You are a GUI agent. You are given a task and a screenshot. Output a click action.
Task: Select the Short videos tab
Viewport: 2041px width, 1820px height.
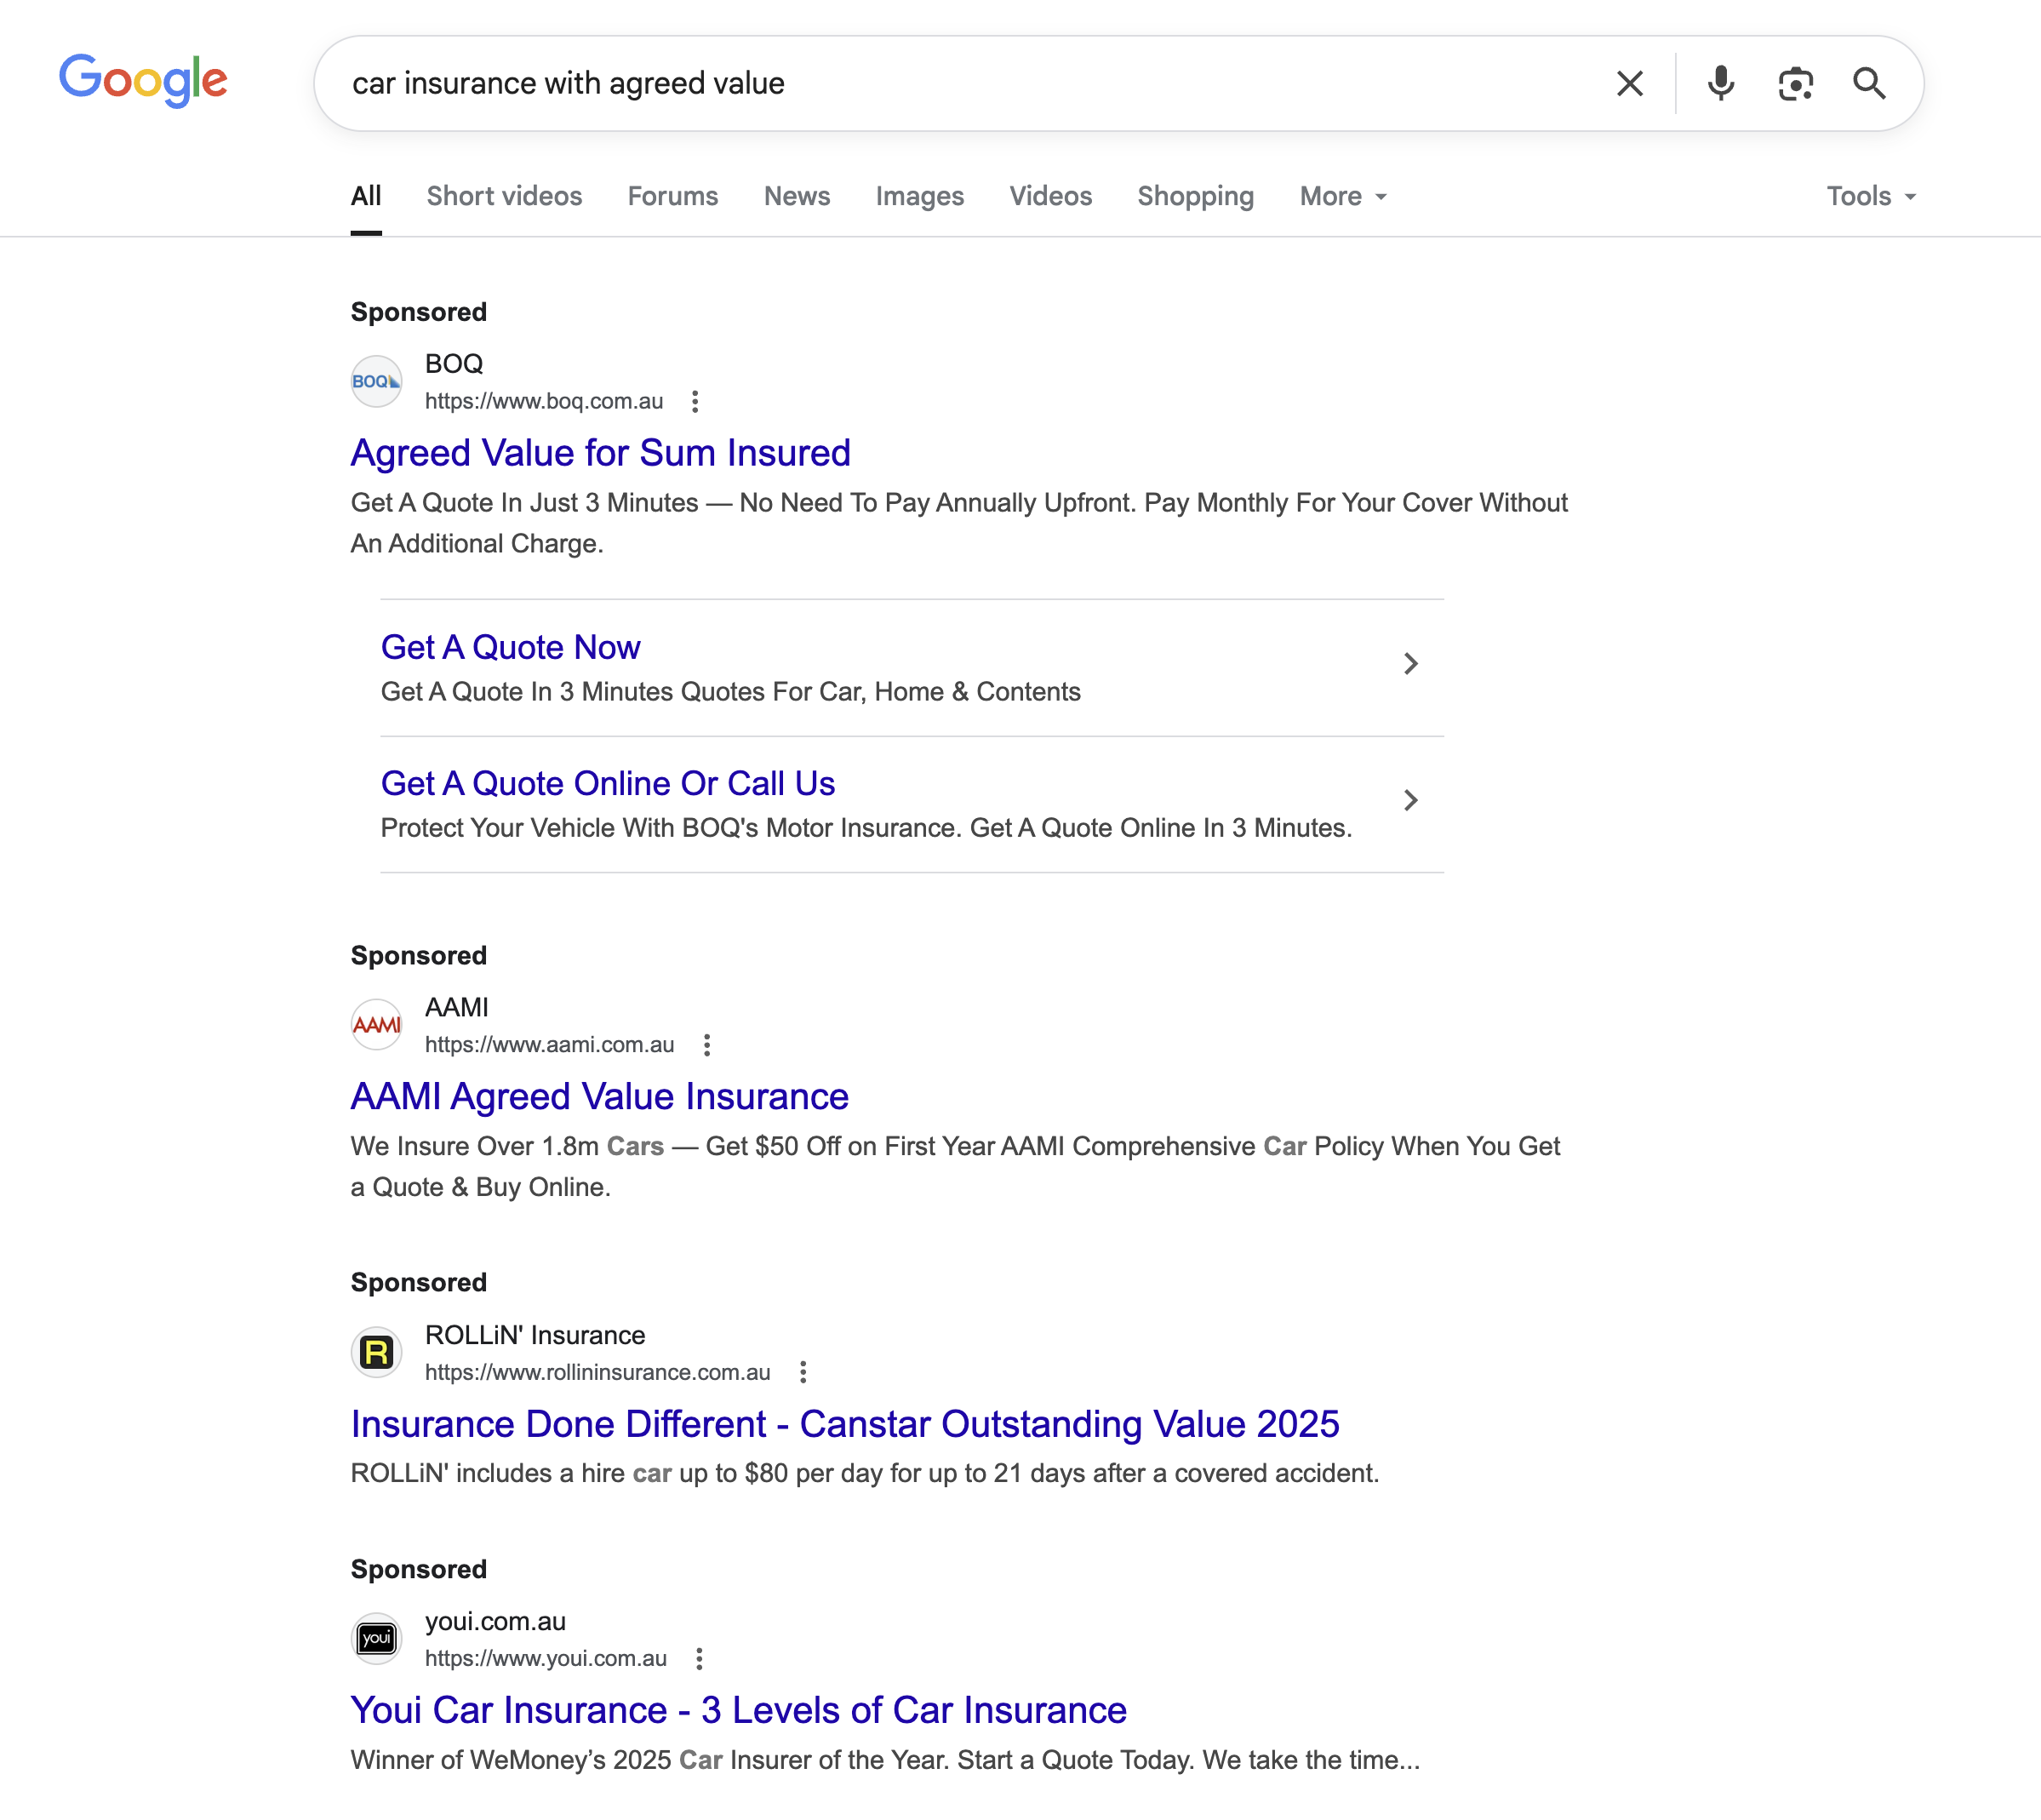click(504, 197)
